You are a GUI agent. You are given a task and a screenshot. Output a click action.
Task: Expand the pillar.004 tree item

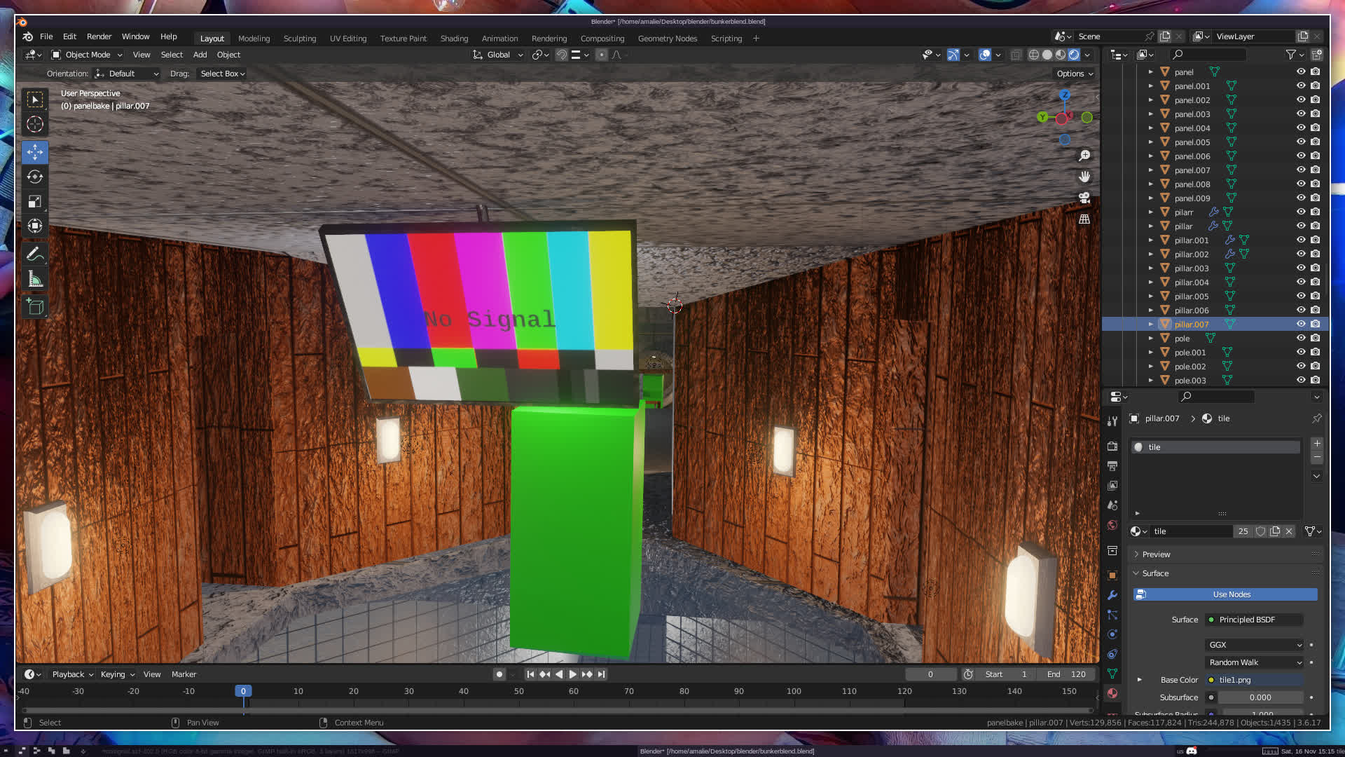(1150, 282)
